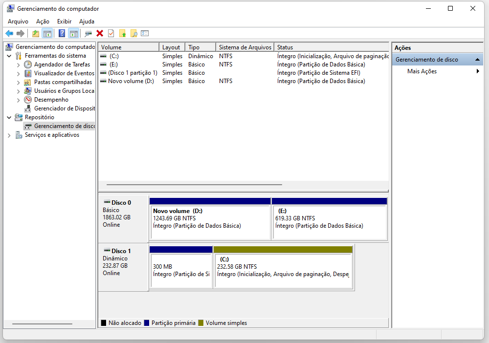Open the Ação menu
This screenshot has height=343, width=489.
tap(42, 21)
